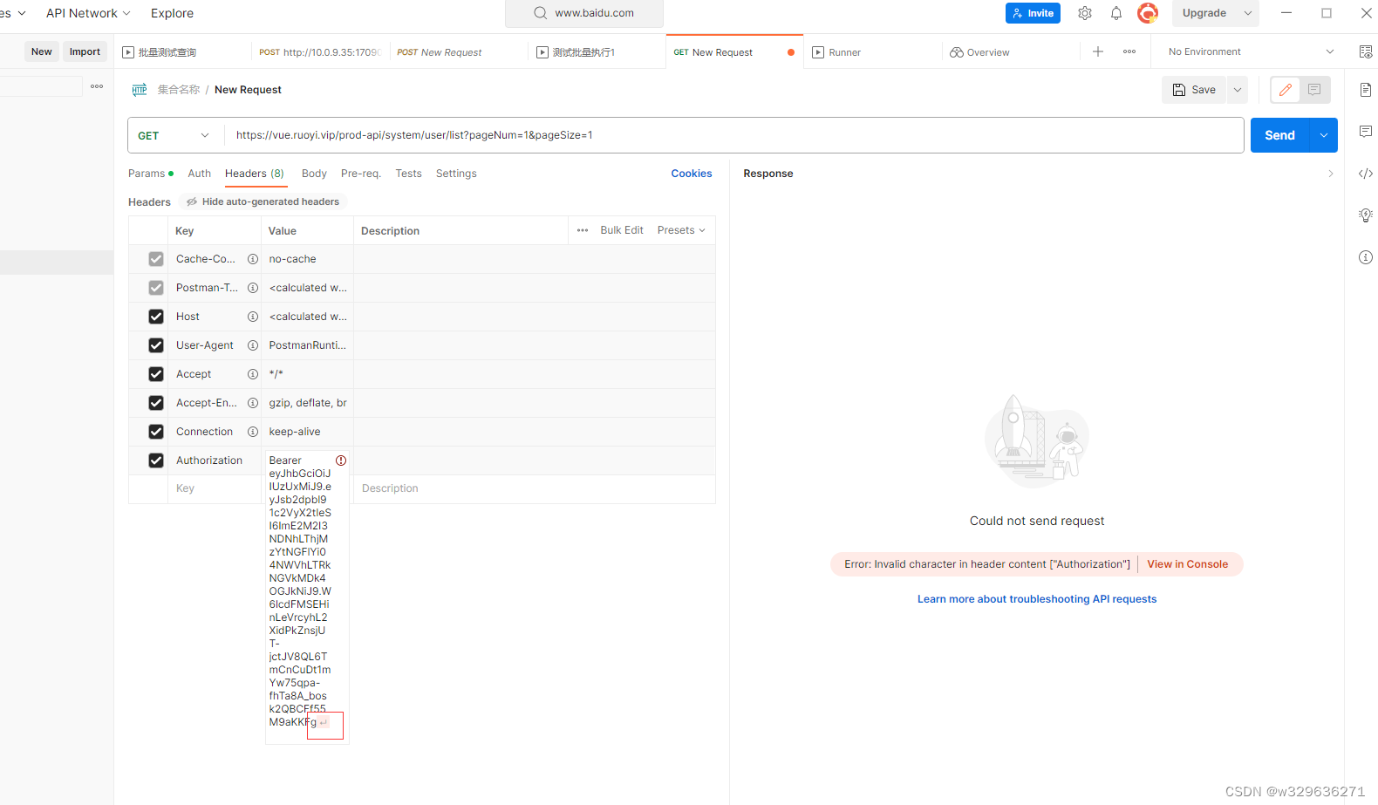Click the New button
This screenshot has width=1378, height=805.
point(42,51)
